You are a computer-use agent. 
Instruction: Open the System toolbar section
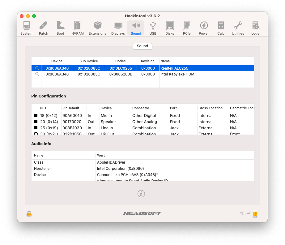pyautogui.click(x=26, y=28)
